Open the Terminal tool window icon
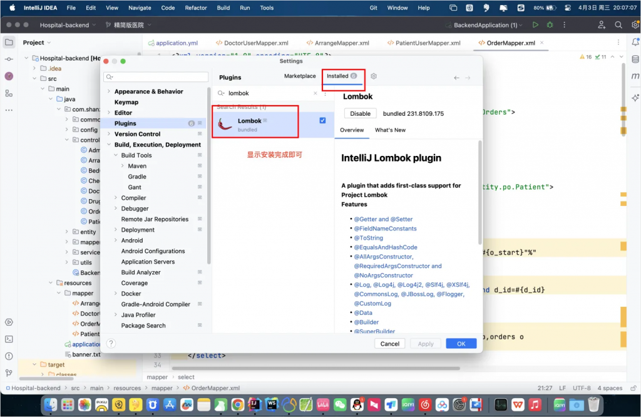Screen dimensions: 641x417 coord(9,339)
